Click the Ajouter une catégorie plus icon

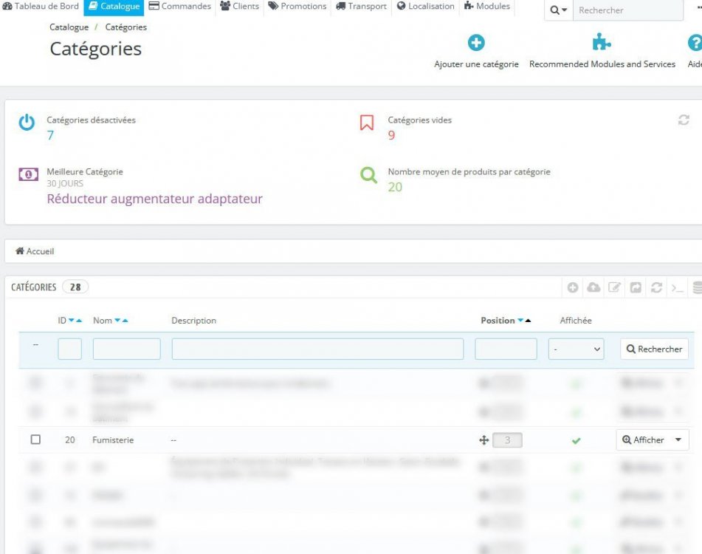476,43
